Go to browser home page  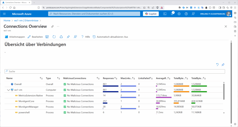coord(14,8)
